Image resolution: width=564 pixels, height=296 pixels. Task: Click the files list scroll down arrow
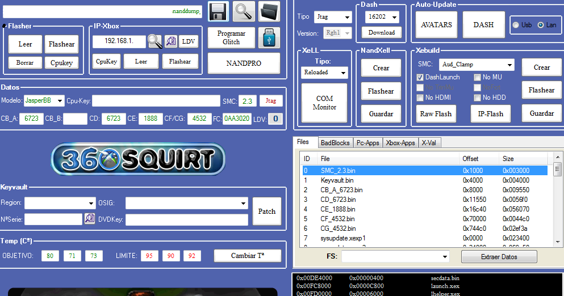pos(558,243)
